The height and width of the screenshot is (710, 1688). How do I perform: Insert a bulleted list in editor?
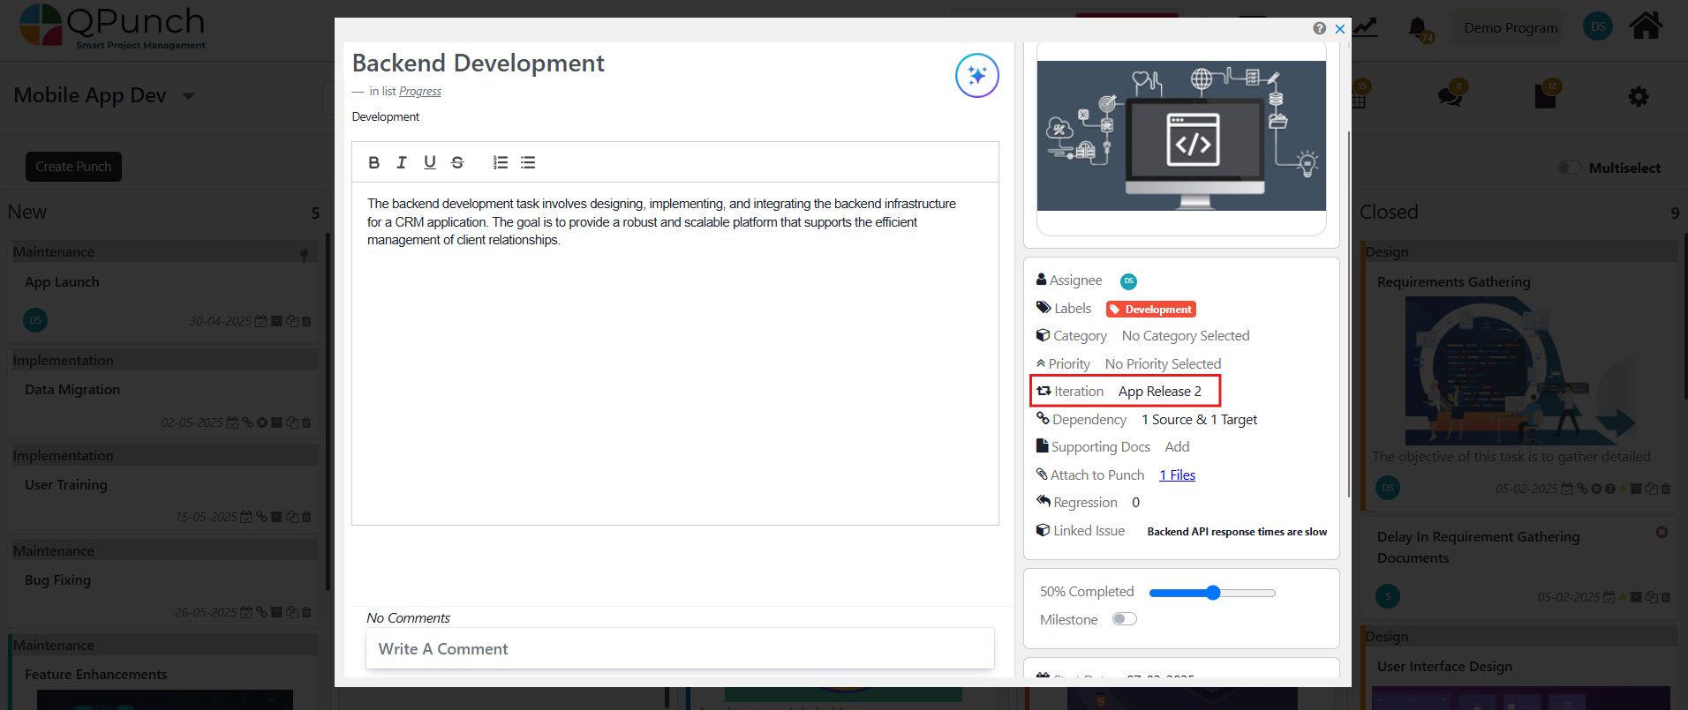click(528, 162)
